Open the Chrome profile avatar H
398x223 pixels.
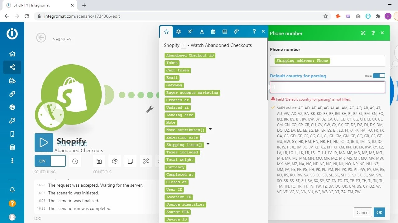coord(388,16)
